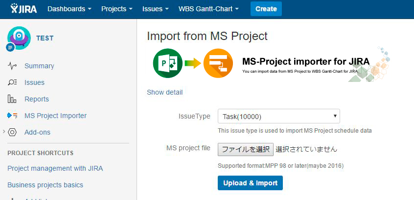Viewport: 414px width, 200px height.
Task: Click the 'MS project file' label
Action: click(188, 148)
